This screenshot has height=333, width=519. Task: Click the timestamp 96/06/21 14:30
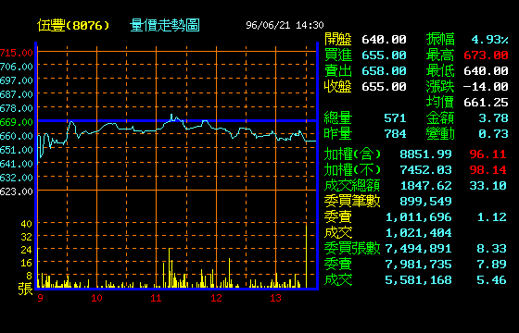point(285,25)
